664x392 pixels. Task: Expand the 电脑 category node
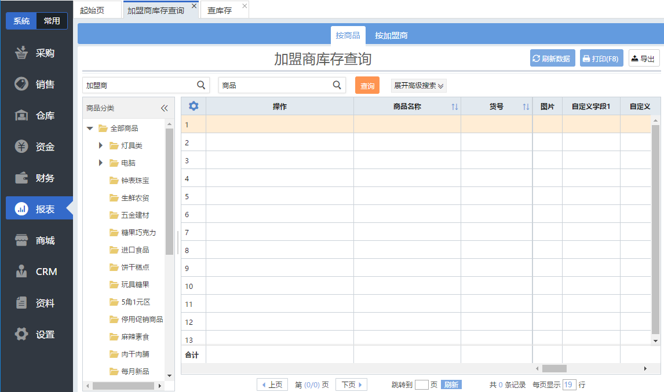(x=101, y=163)
